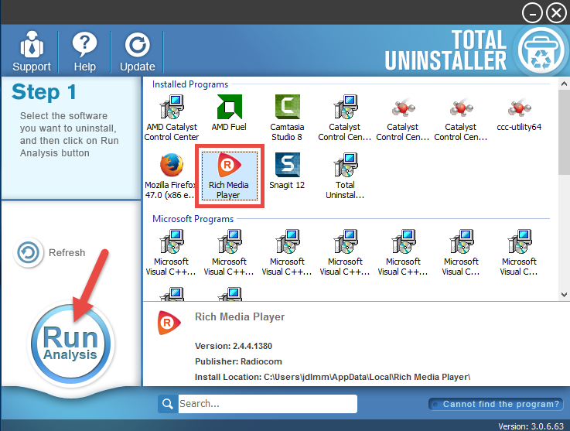Start the Run Analysis button

(71, 344)
